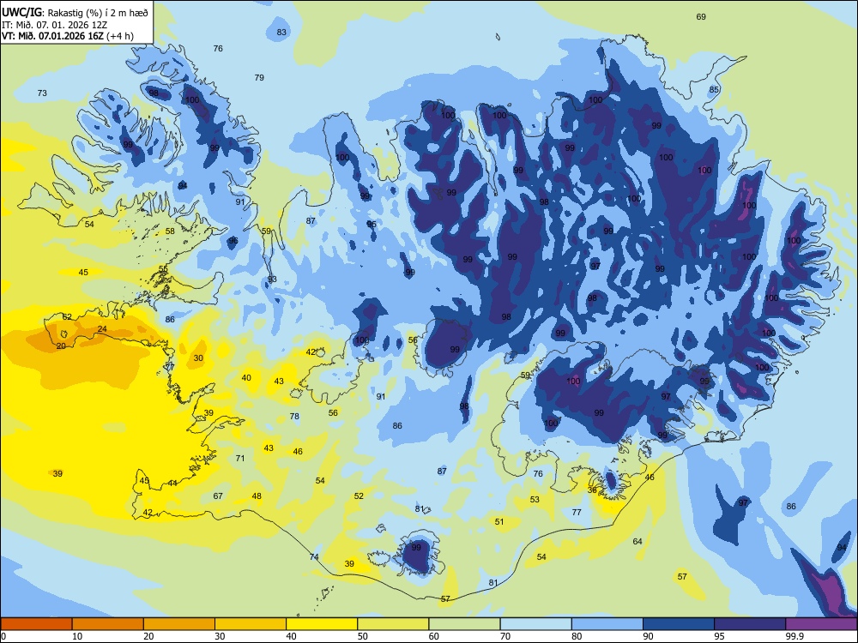Click the 'UWC/IG: Rakastig (%) í 2 m hæð' title
Image resolution: width=858 pixels, height=643 pixels.
(75, 12)
